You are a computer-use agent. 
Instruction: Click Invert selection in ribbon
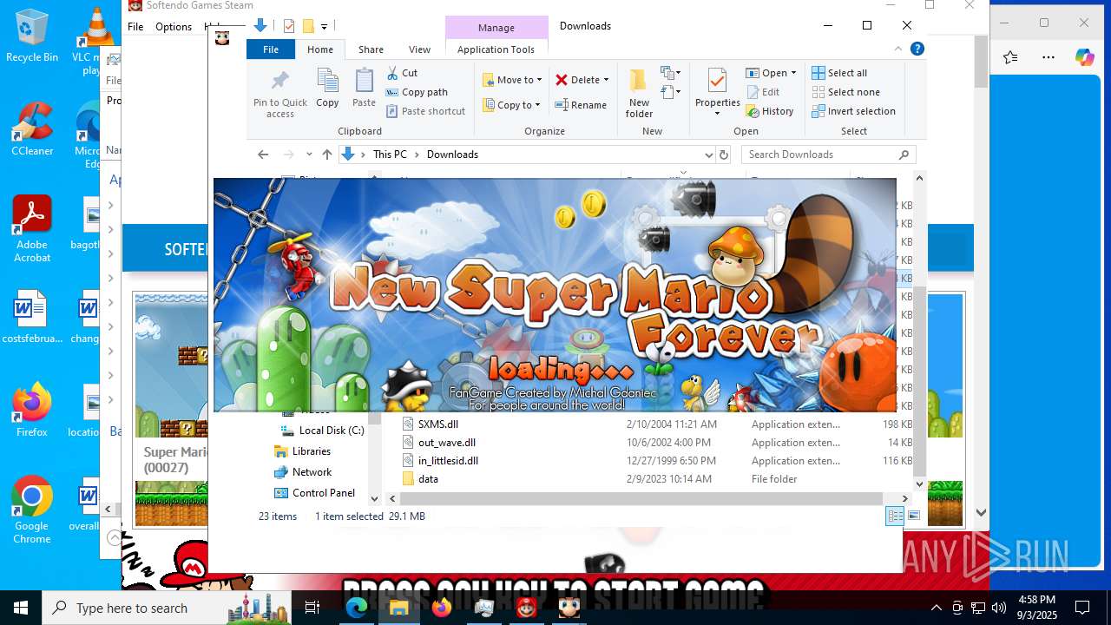point(853,111)
